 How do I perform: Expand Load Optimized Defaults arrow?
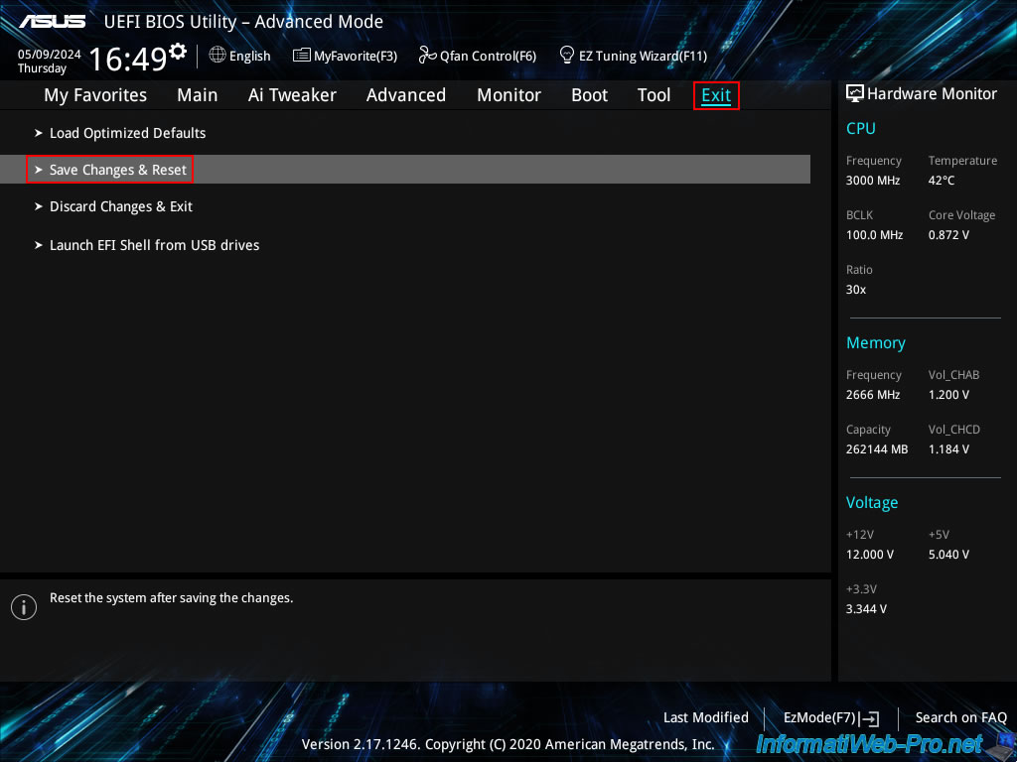point(39,133)
